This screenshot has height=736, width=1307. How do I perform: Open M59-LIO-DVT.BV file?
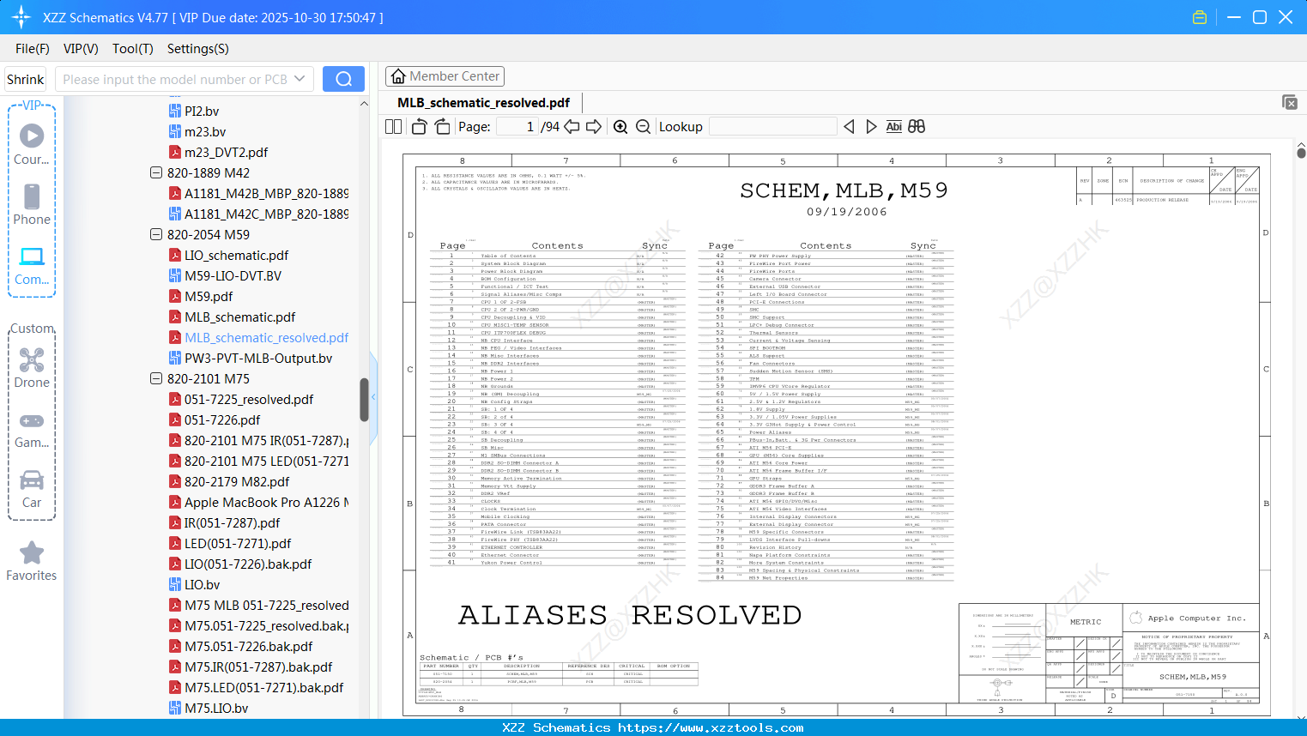[x=233, y=275]
